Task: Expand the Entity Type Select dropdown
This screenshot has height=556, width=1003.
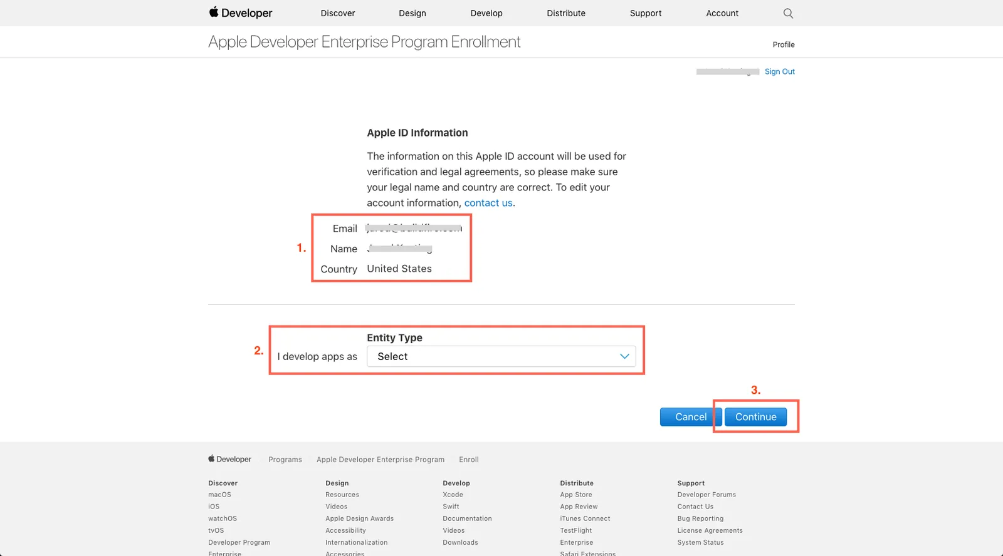Action: pos(501,356)
